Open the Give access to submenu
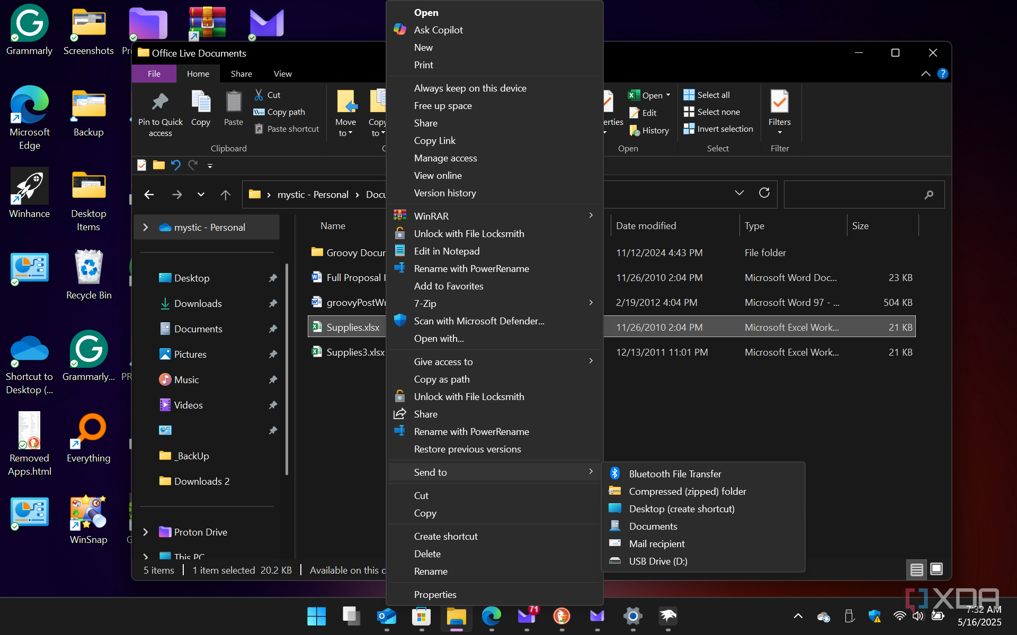The height and width of the screenshot is (635, 1017). click(x=591, y=361)
